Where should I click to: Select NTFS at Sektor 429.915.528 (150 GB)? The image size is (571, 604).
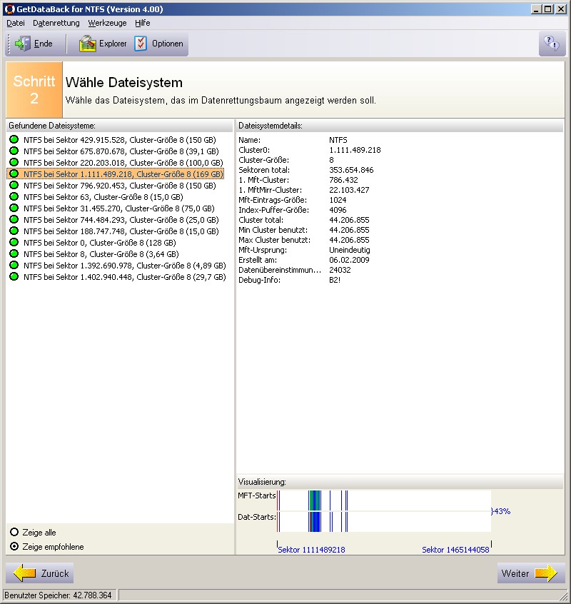click(120, 140)
